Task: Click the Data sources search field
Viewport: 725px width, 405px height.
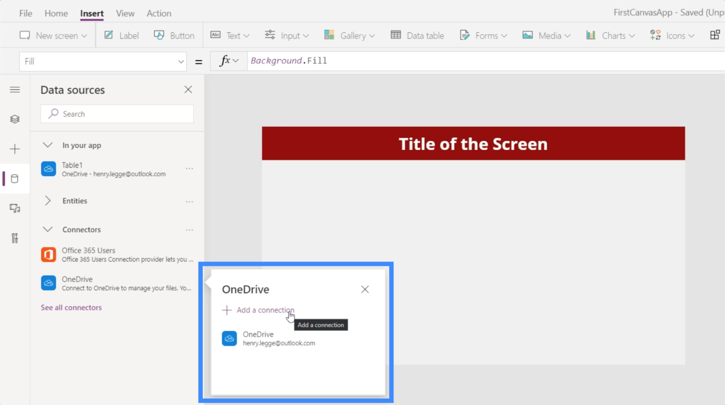Action: (x=117, y=114)
